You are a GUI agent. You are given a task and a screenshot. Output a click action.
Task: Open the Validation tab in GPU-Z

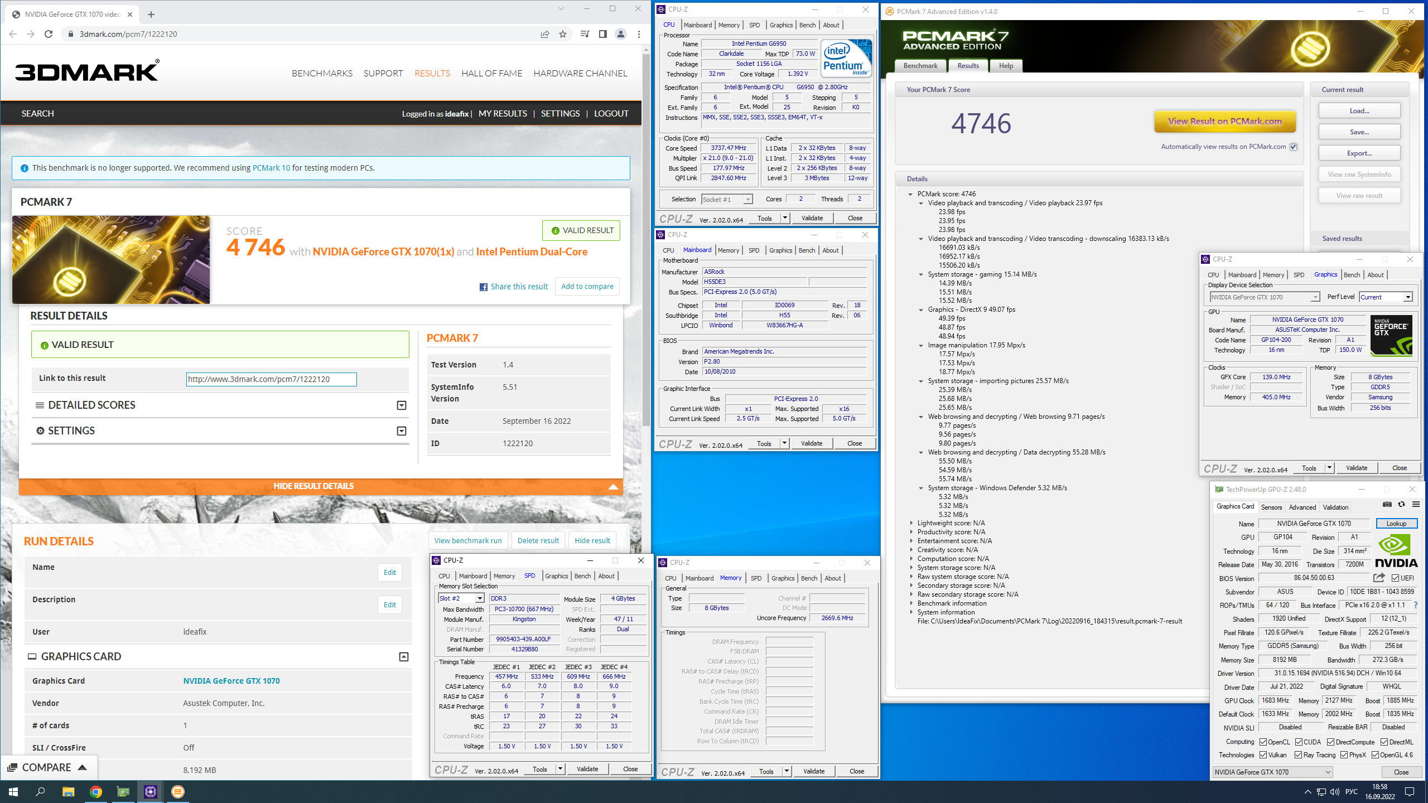tap(1335, 507)
